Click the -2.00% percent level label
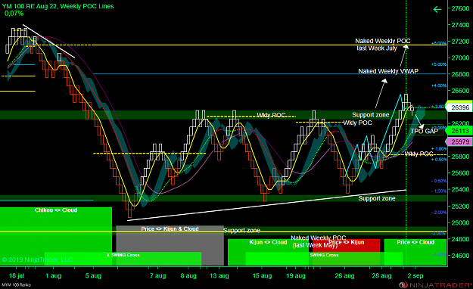 pos(439,213)
